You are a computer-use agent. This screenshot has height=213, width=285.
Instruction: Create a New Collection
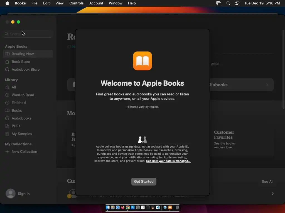point(28,152)
